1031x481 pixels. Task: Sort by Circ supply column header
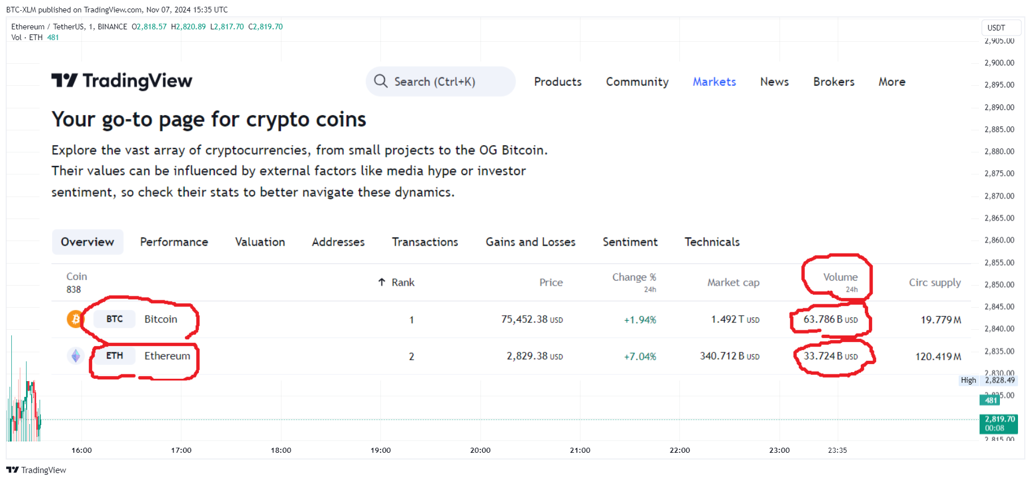935,282
